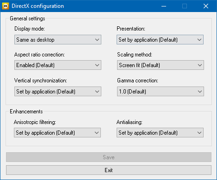The height and width of the screenshot is (180, 217).
Task: Click the Display mode label
Action: pos(30,29)
